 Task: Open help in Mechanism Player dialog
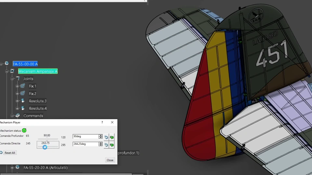pos(102,122)
